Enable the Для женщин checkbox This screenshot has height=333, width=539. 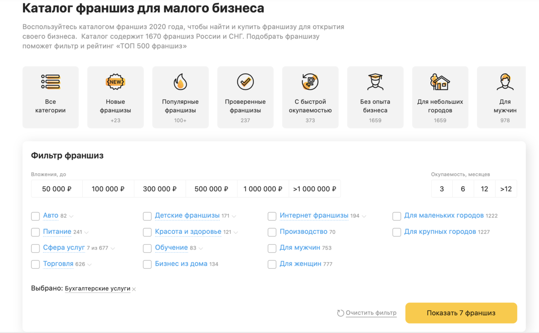click(272, 264)
